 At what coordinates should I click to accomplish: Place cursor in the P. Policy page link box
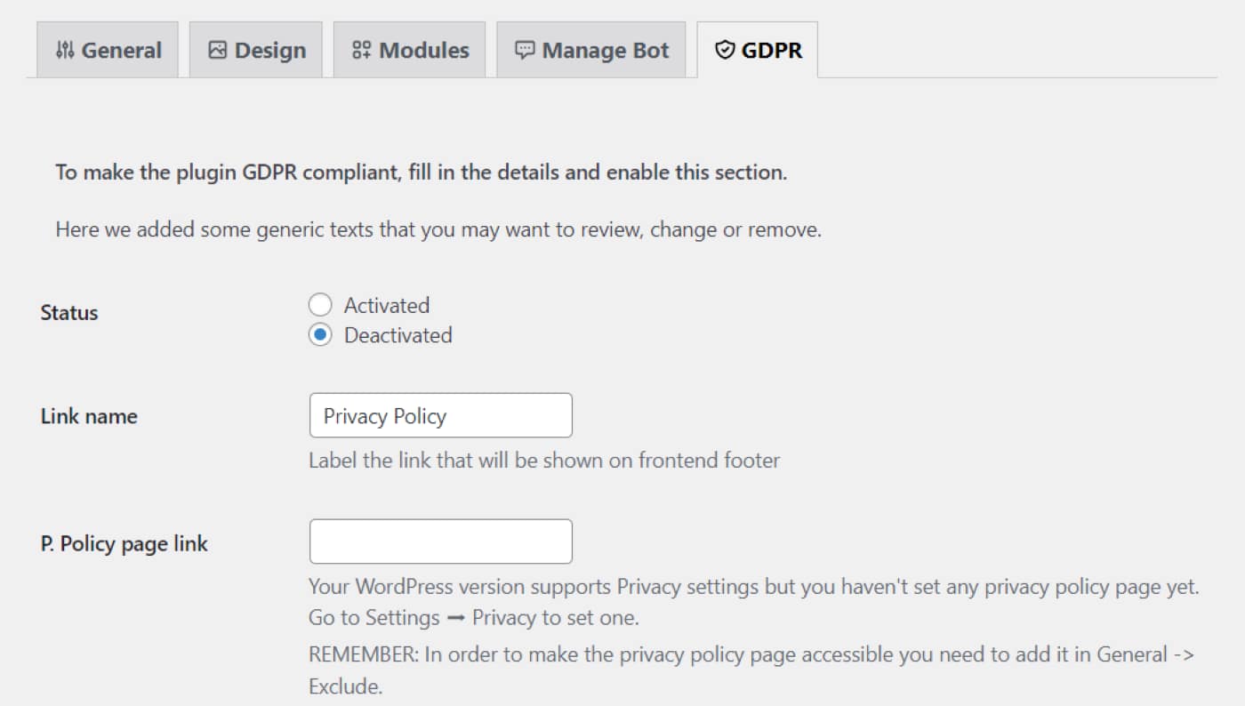439,541
